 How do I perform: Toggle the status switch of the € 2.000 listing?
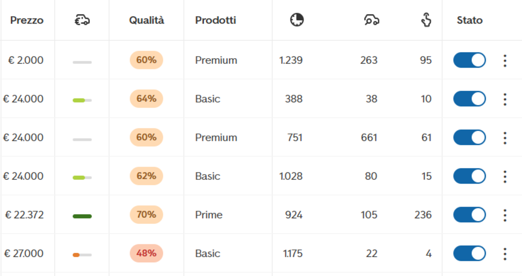coord(469,60)
